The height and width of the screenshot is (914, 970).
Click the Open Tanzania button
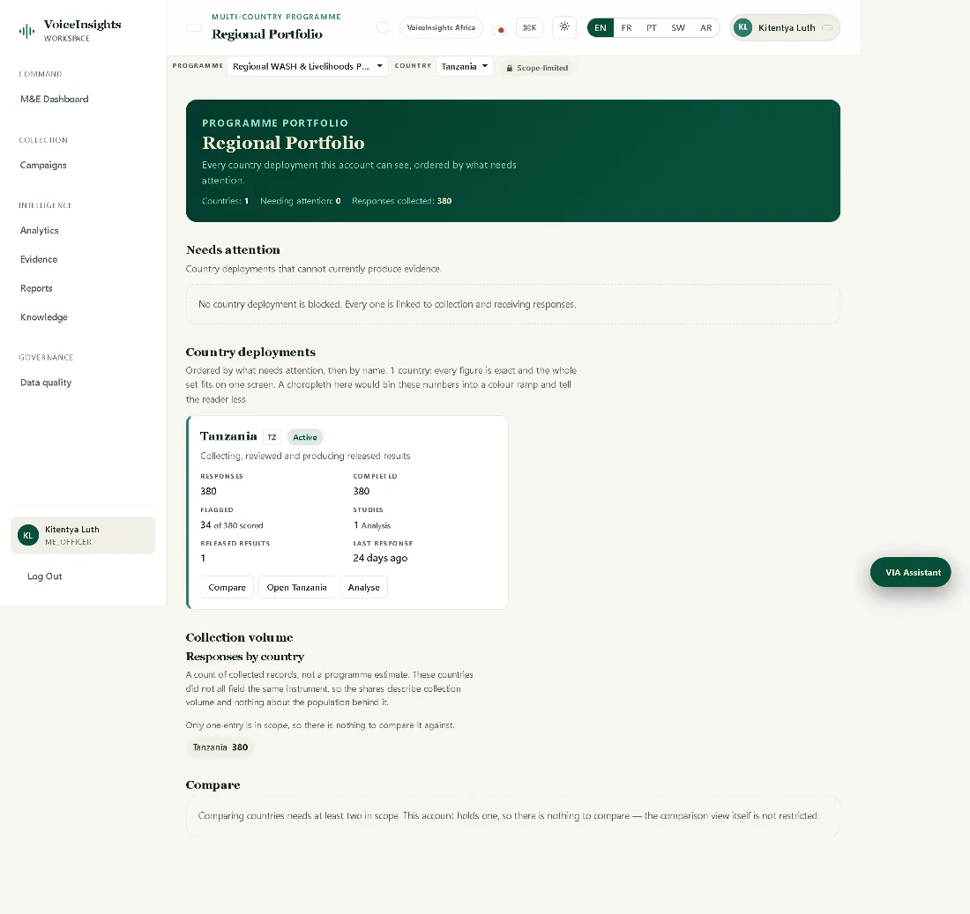(297, 588)
